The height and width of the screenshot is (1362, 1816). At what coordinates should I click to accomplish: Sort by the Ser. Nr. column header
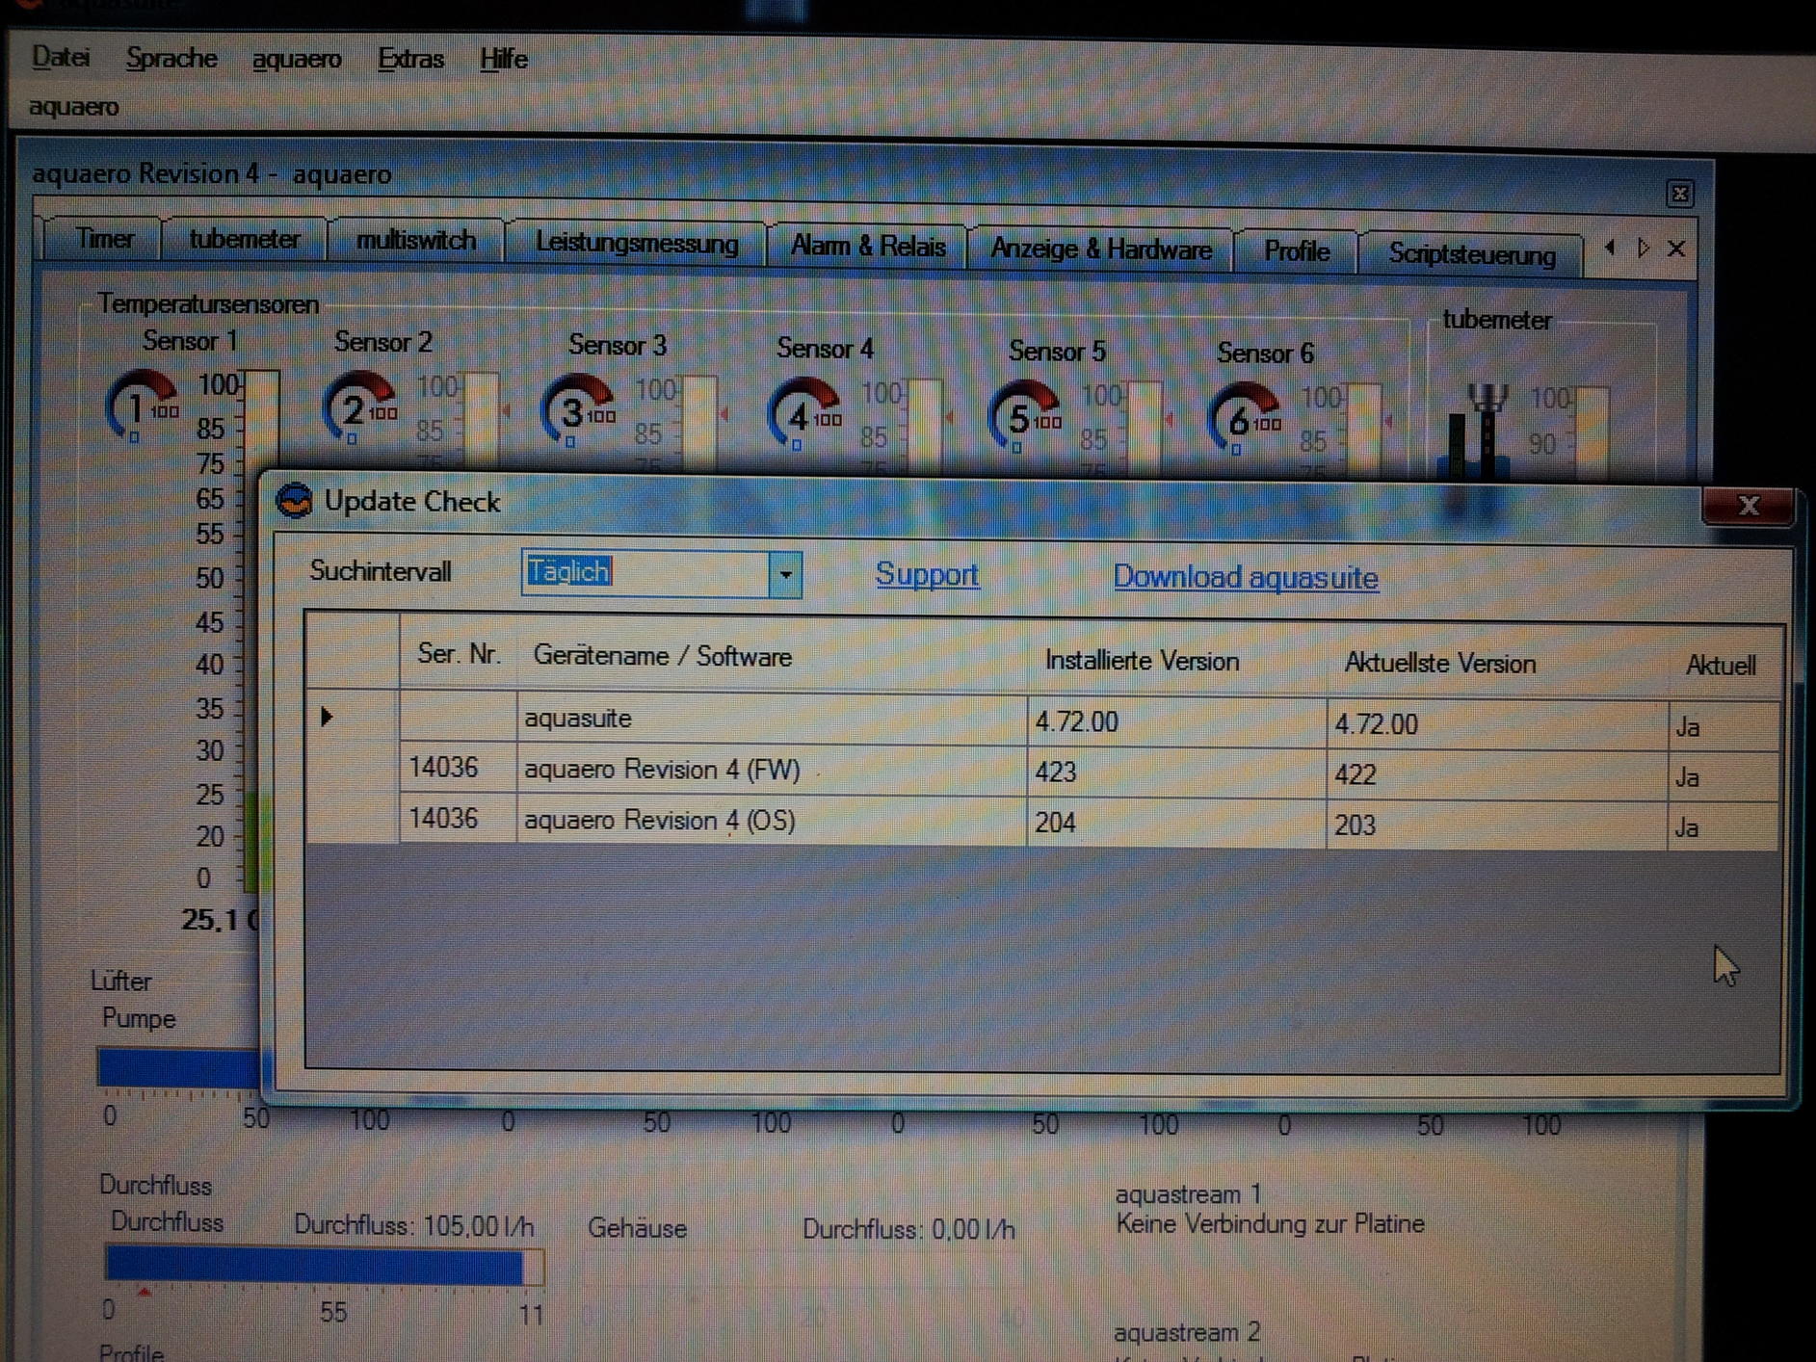[458, 655]
